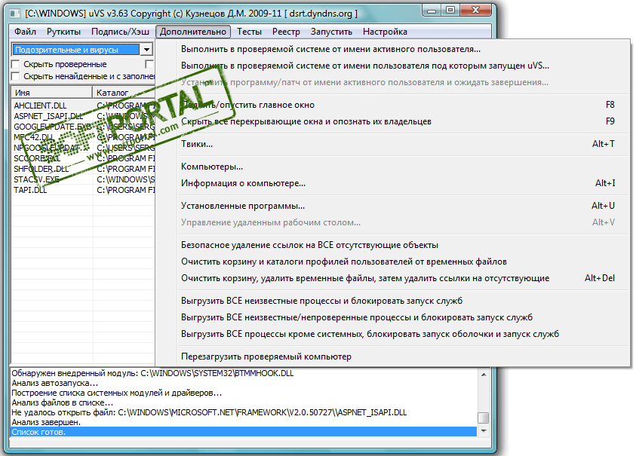Click log line Анализ автозапуска...
636x456 pixels.
coord(55,383)
